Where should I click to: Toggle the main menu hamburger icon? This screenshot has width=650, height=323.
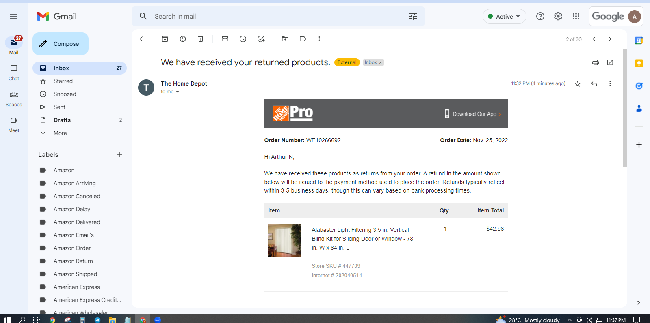click(x=14, y=16)
